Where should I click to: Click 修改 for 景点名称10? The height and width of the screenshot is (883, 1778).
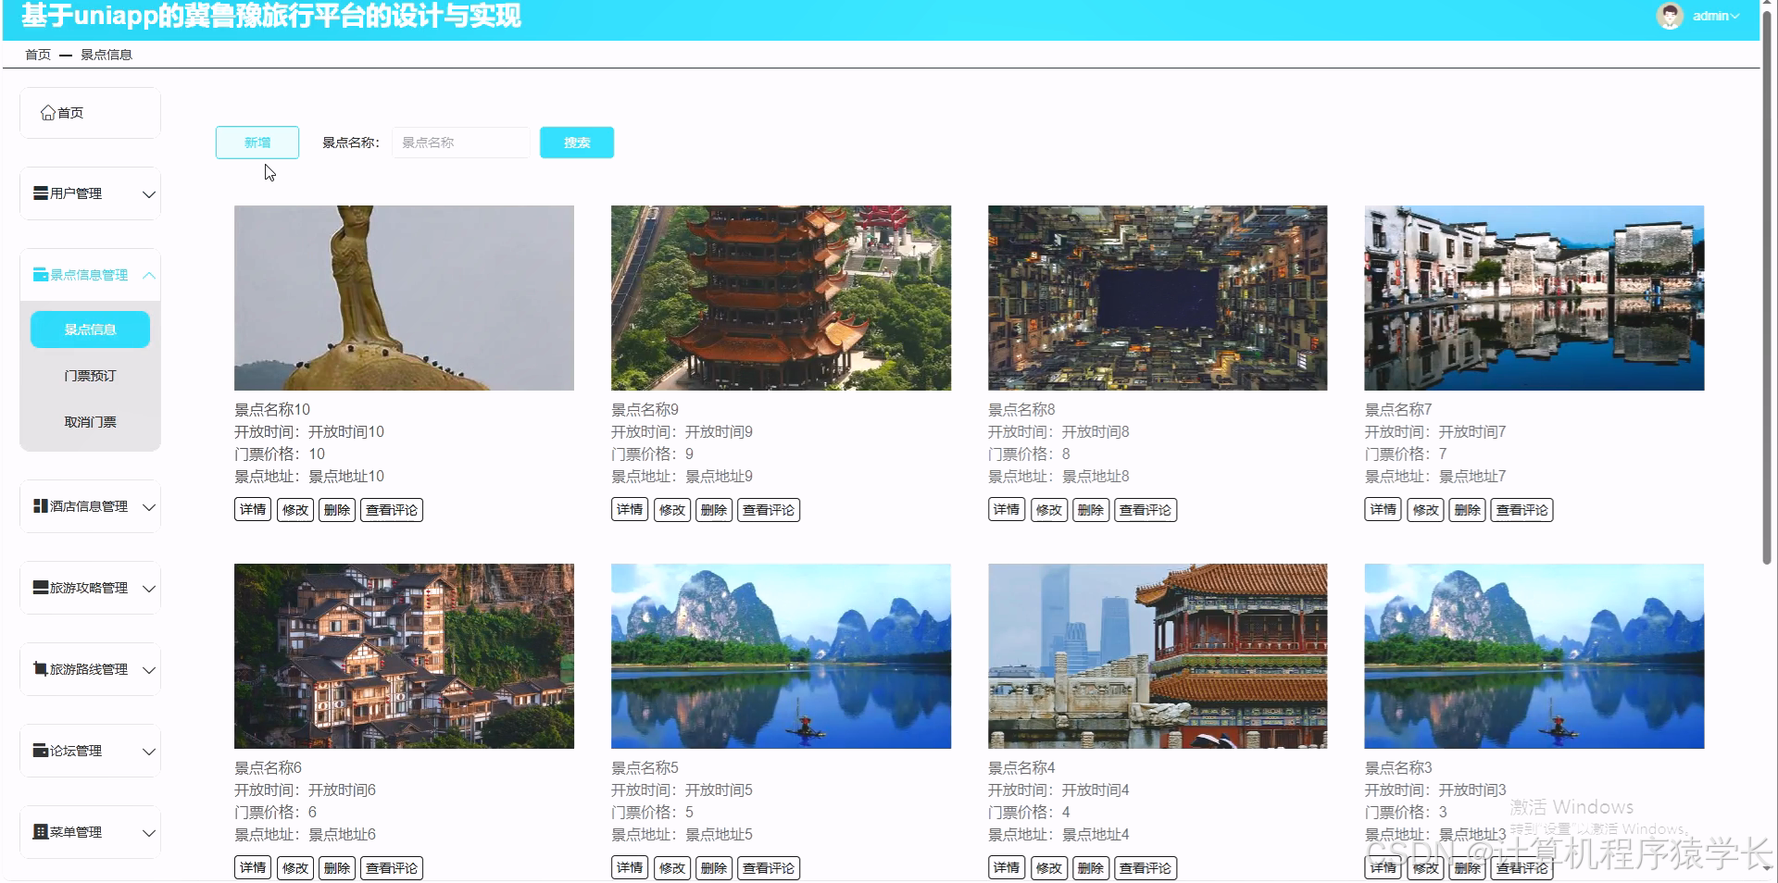[295, 510]
